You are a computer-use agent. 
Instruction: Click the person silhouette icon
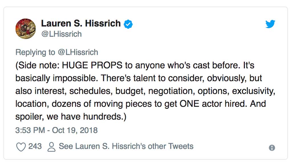[x=51, y=147]
